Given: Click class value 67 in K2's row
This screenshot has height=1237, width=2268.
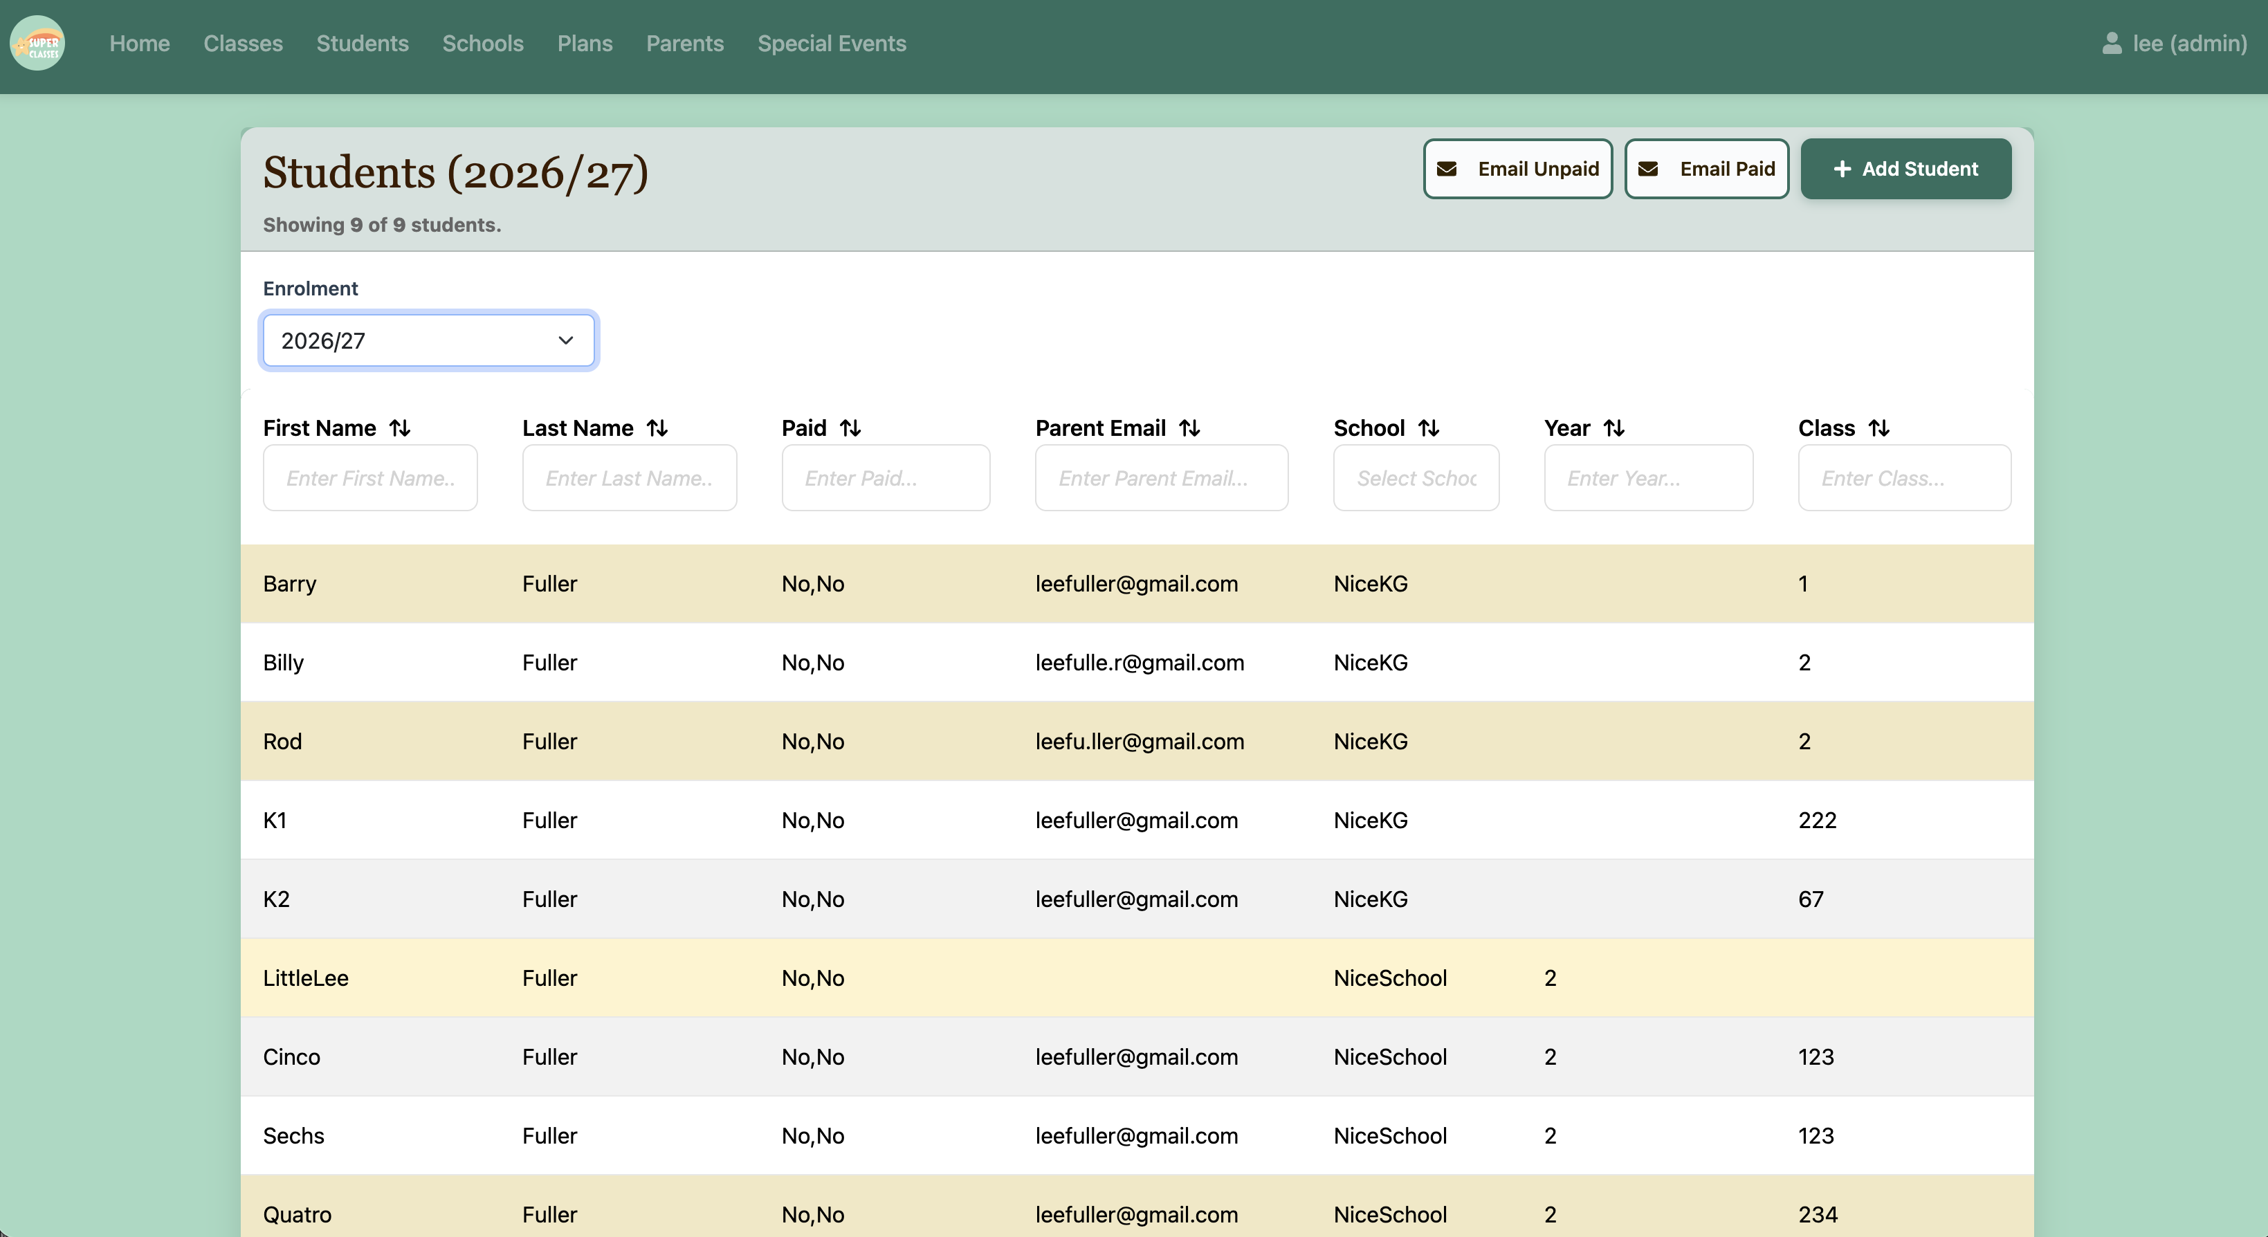Looking at the screenshot, I should pos(1811,899).
